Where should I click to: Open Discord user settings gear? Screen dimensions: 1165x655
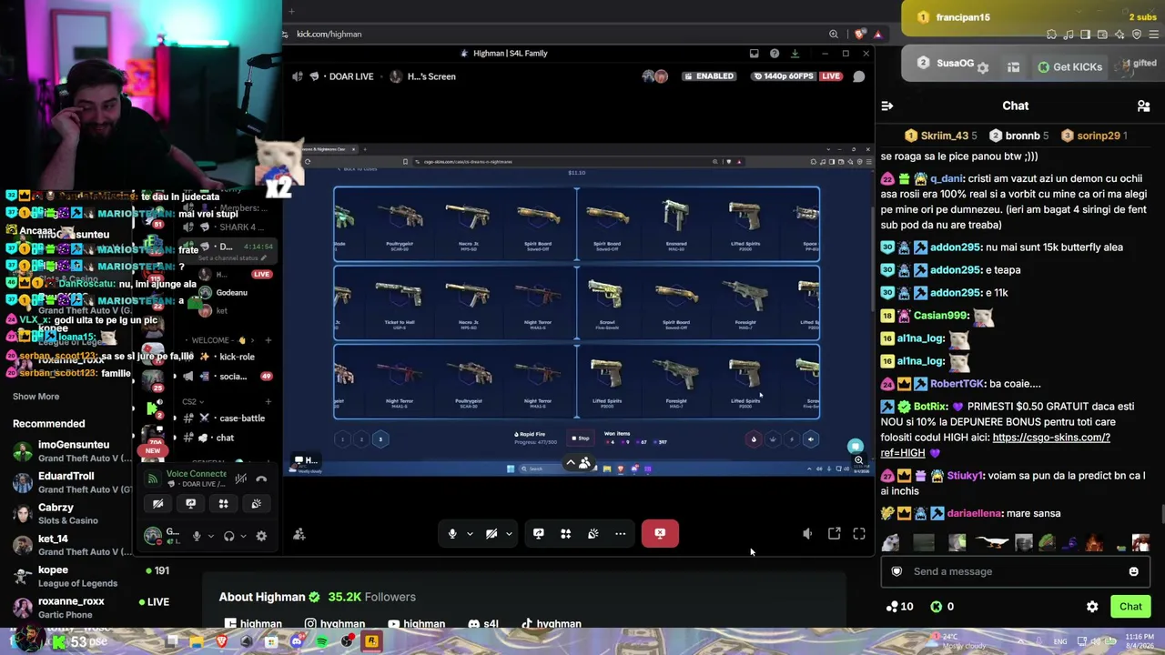point(261,536)
